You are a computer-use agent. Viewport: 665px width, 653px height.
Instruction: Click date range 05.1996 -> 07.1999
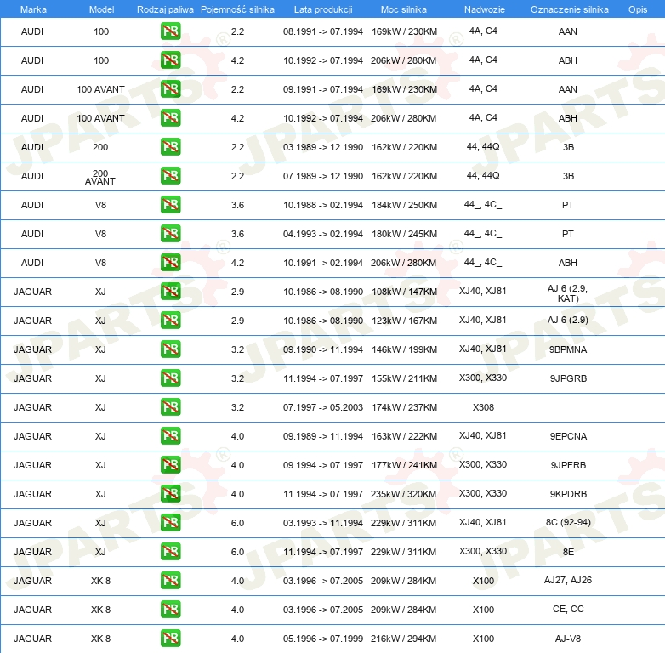coord(323,639)
